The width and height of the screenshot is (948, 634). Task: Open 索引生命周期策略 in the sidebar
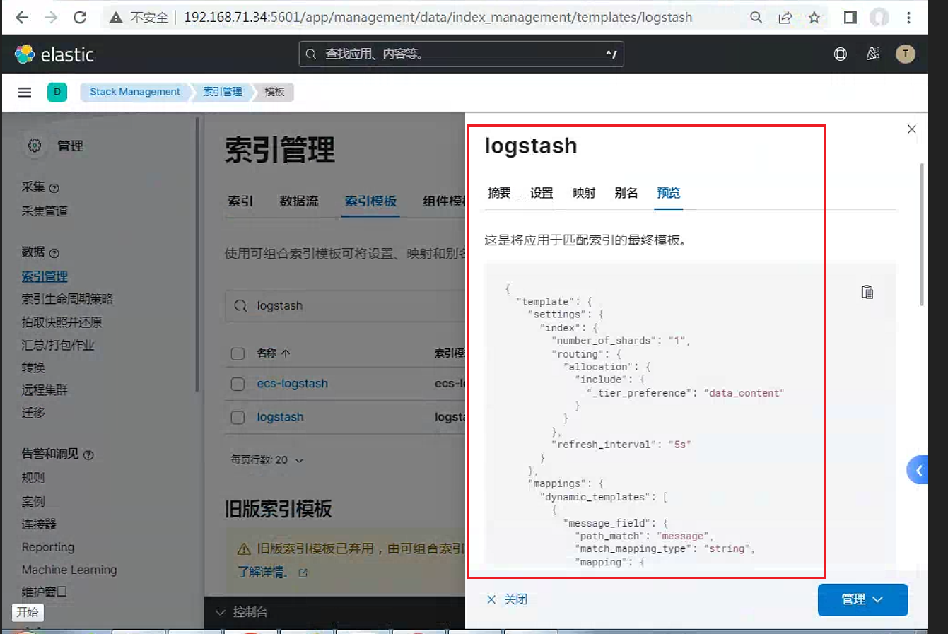point(67,299)
